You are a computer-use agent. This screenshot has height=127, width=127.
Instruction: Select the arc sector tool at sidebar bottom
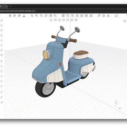2,102
